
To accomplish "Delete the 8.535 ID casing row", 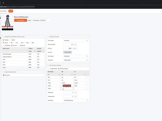I will pyautogui.click(x=88, y=85).
